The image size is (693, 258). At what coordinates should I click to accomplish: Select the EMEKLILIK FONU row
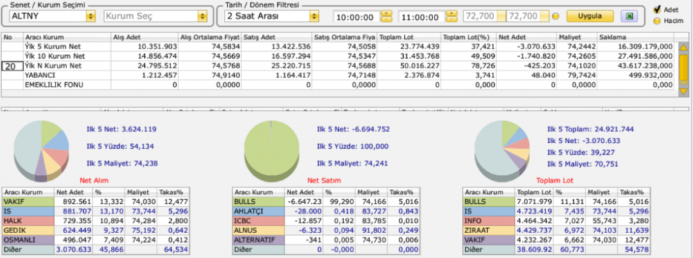(338, 84)
